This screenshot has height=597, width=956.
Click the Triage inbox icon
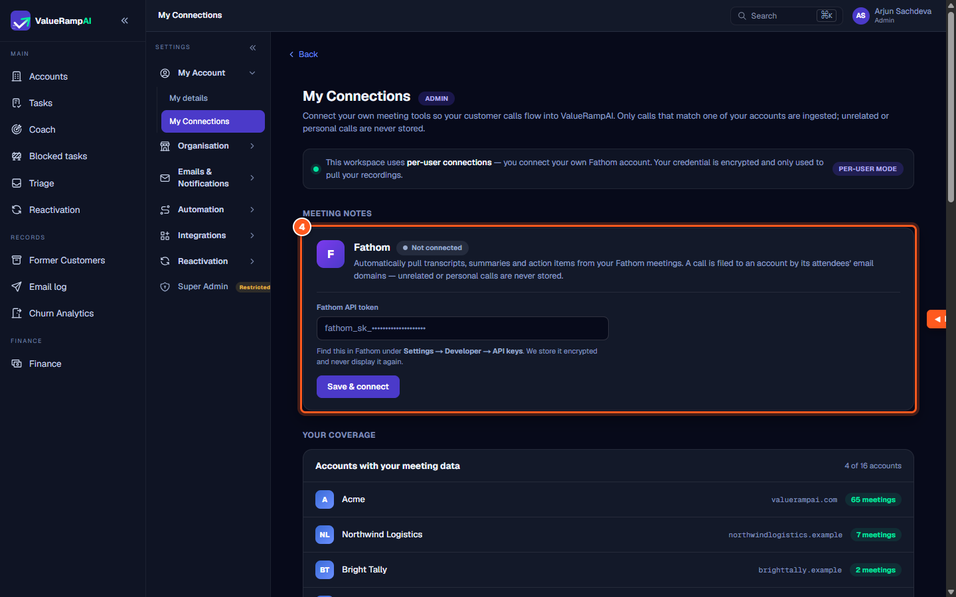17,183
